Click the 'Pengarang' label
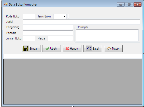The height and width of the screenshot is (107, 144). 13,27
